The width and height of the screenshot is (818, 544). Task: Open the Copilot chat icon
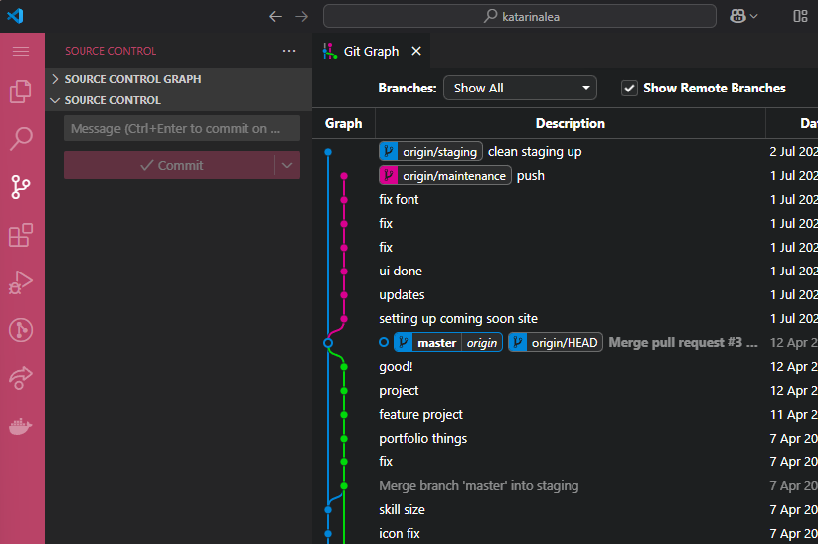point(737,16)
